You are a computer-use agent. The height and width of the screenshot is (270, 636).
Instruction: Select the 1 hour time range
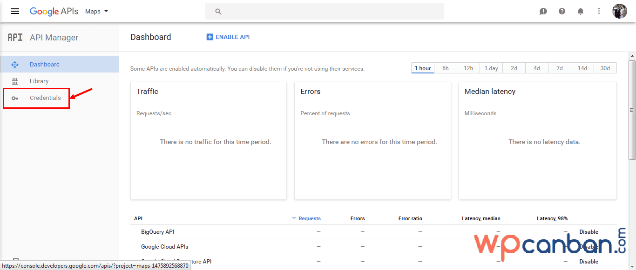[423, 68]
